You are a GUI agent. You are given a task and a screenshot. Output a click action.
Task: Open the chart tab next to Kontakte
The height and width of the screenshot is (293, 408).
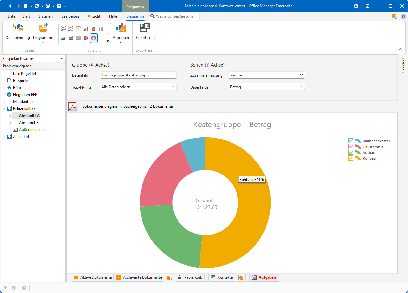coord(240,277)
